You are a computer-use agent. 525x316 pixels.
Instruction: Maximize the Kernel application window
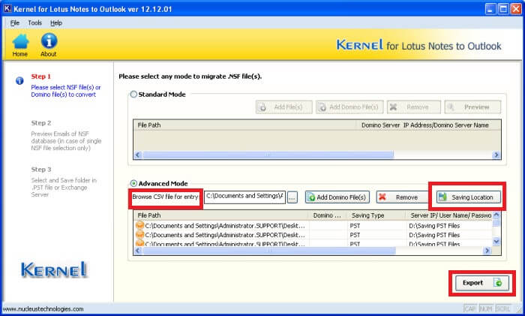[x=503, y=9]
